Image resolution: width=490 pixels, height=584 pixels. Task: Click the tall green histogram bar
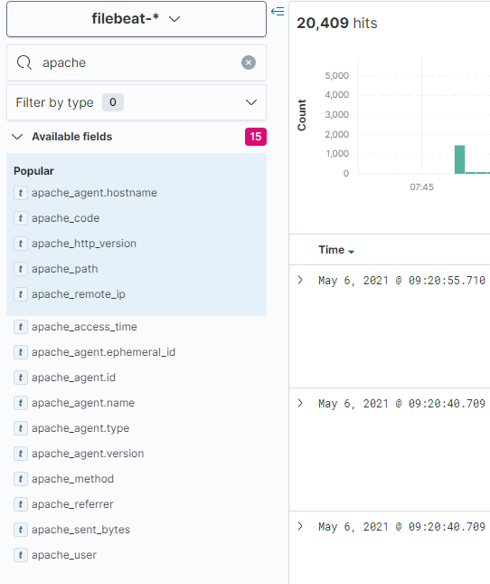click(459, 159)
